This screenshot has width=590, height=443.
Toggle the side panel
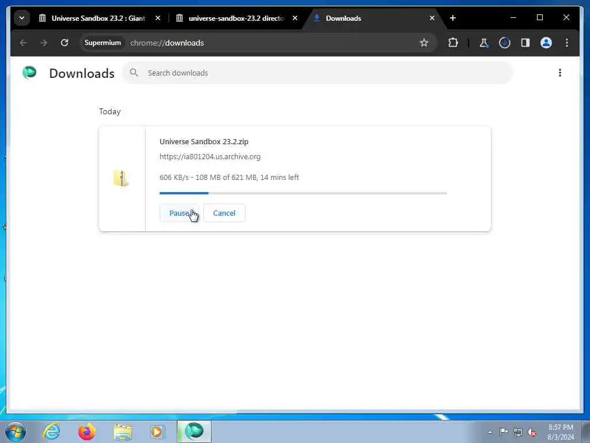525,43
